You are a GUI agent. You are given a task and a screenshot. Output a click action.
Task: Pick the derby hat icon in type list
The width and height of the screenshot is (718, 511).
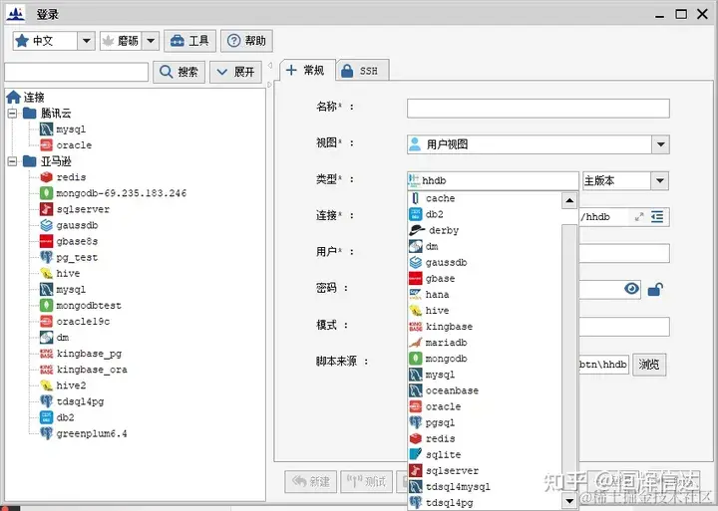417,230
